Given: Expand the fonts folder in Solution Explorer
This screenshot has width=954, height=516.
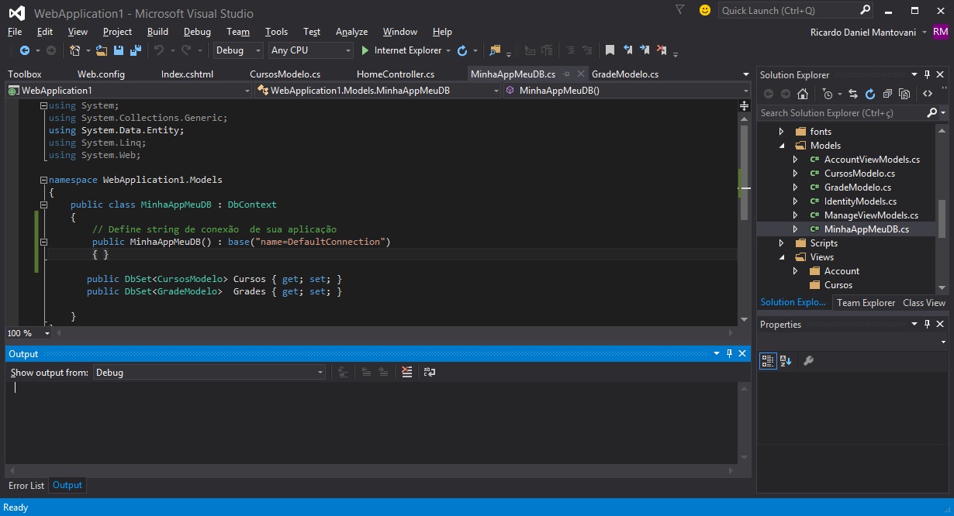Looking at the screenshot, I should pos(781,132).
